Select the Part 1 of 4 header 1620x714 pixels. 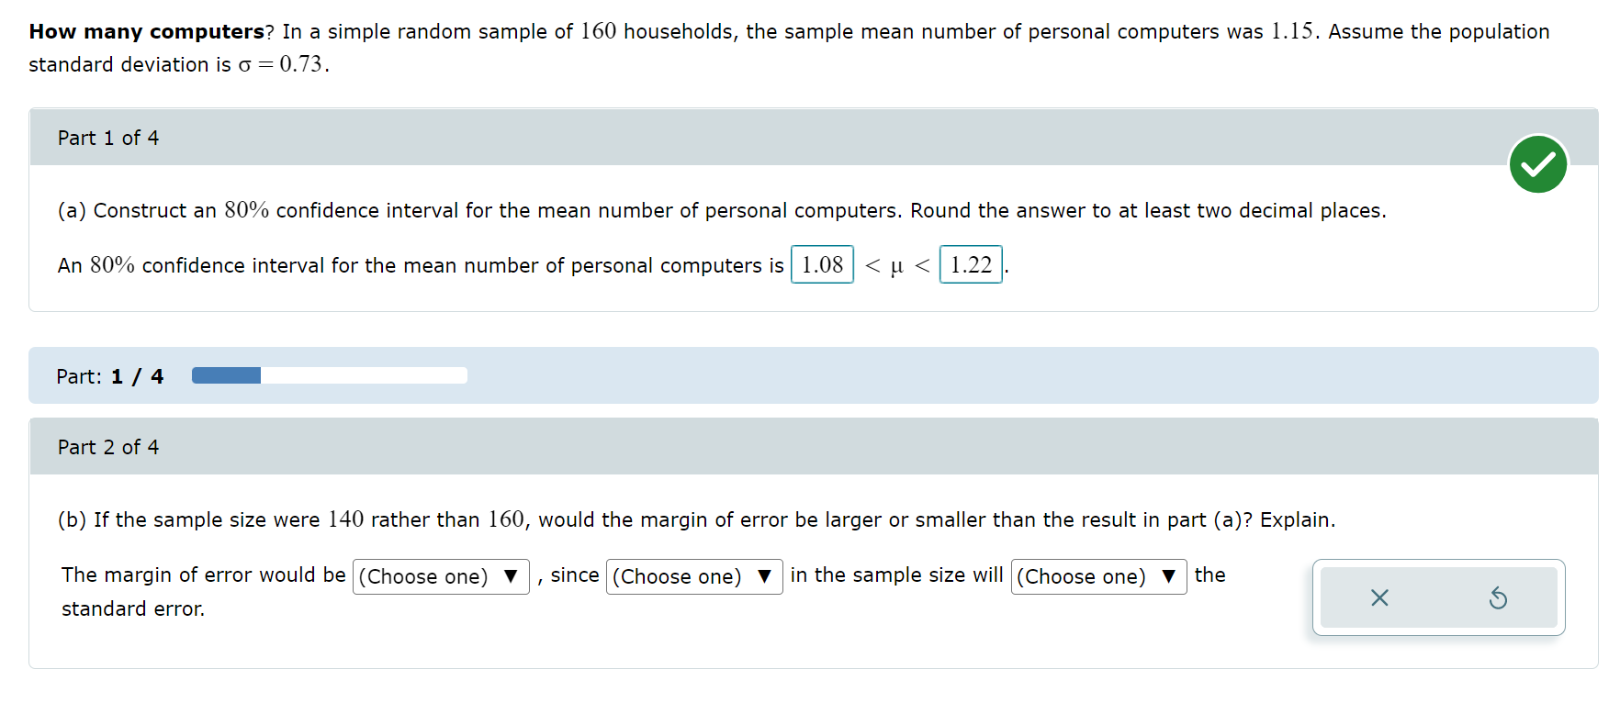coord(107,137)
